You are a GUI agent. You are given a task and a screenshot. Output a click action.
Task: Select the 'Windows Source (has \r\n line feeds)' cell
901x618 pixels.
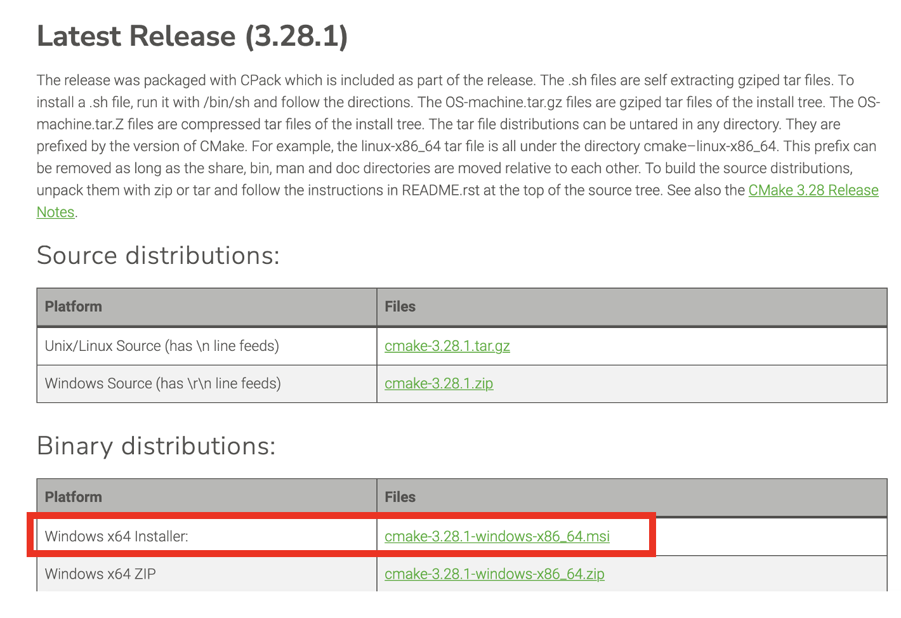[207, 383]
